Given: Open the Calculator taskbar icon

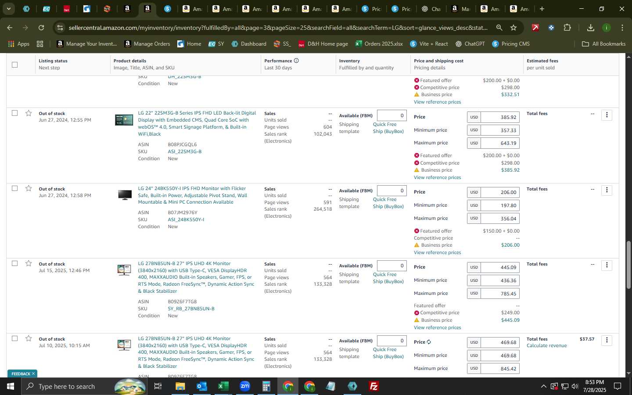Looking at the screenshot, I should point(266,386).
